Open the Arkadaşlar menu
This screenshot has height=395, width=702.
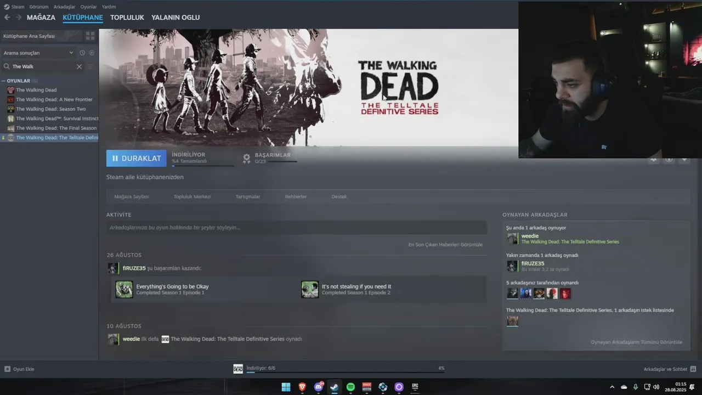tap(64, 7)
